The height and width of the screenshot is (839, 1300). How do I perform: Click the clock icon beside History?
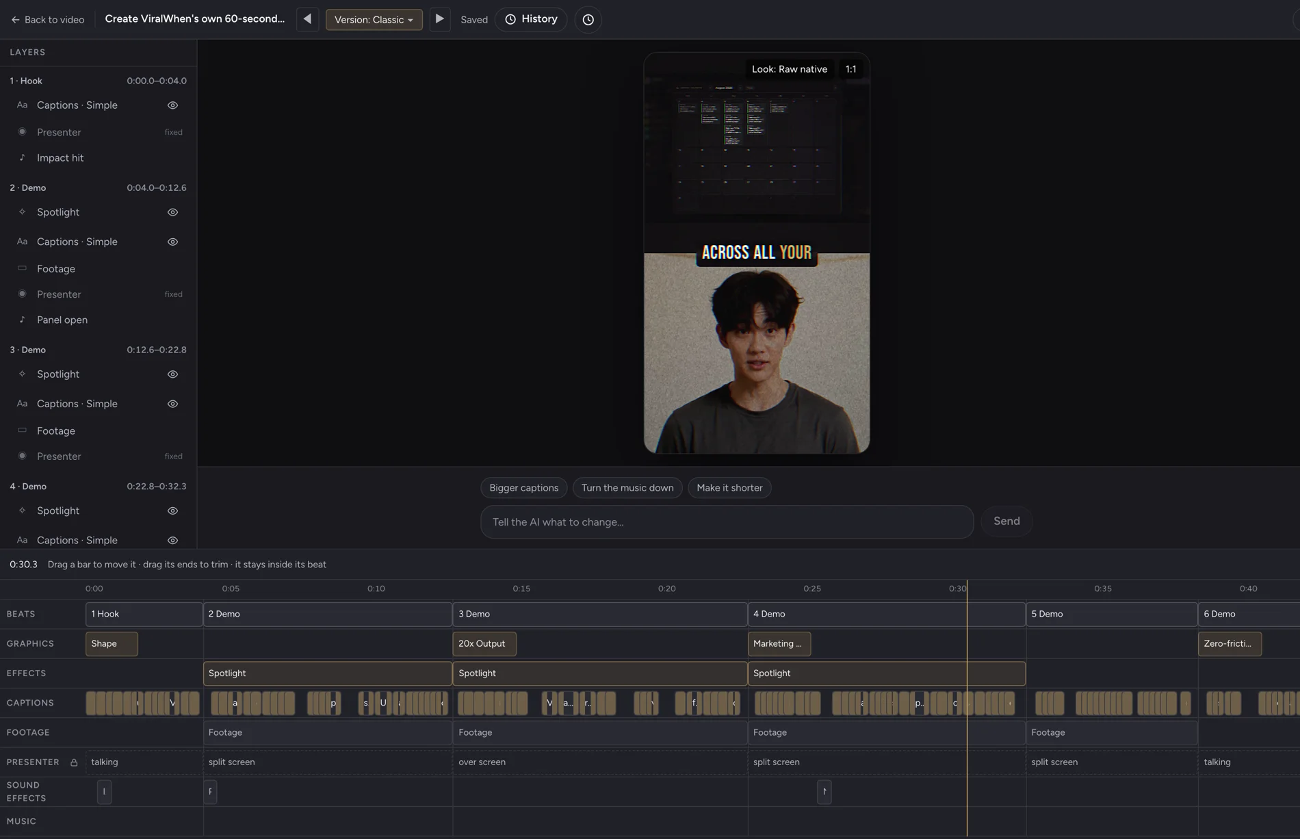click(x=588, y=19)
